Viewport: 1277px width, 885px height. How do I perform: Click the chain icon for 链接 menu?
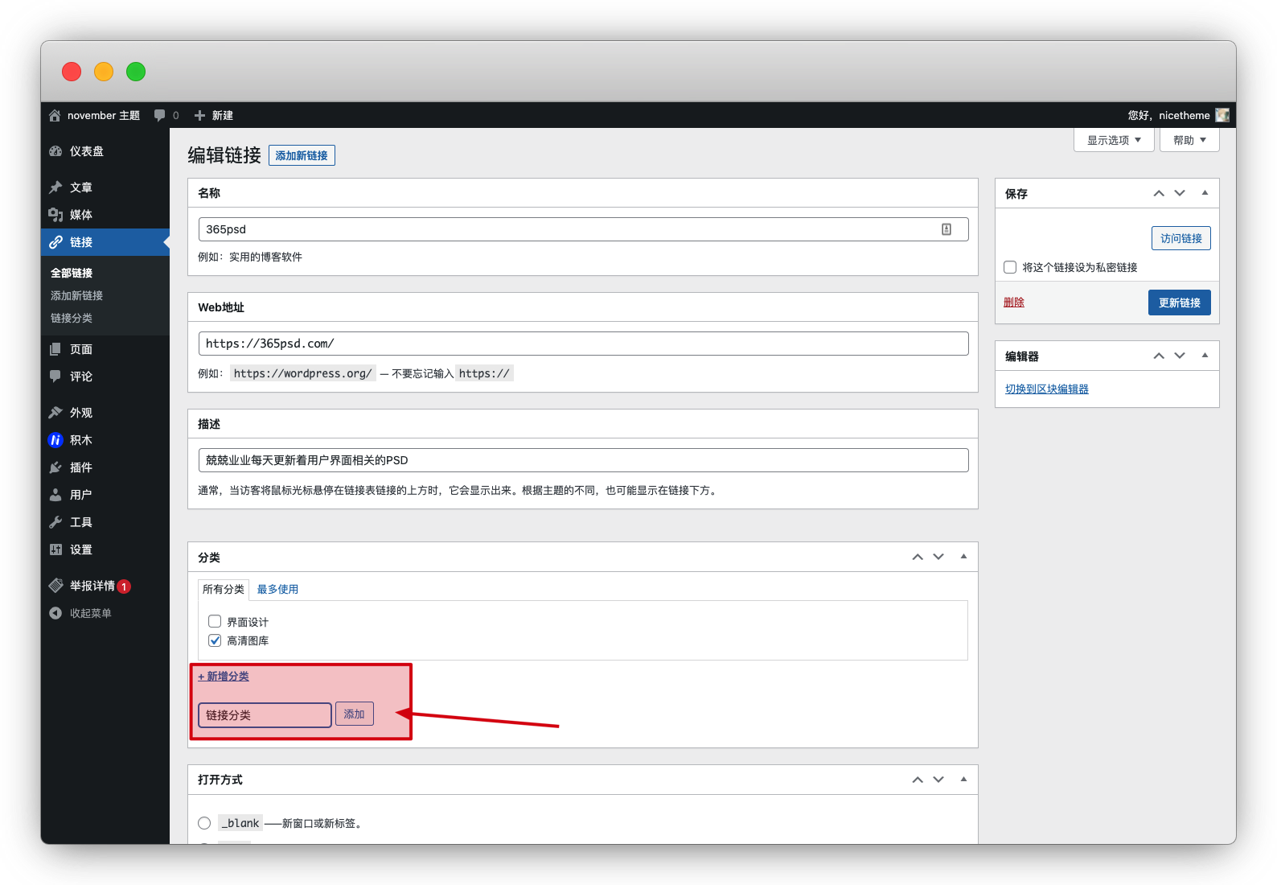click(55, 242)
